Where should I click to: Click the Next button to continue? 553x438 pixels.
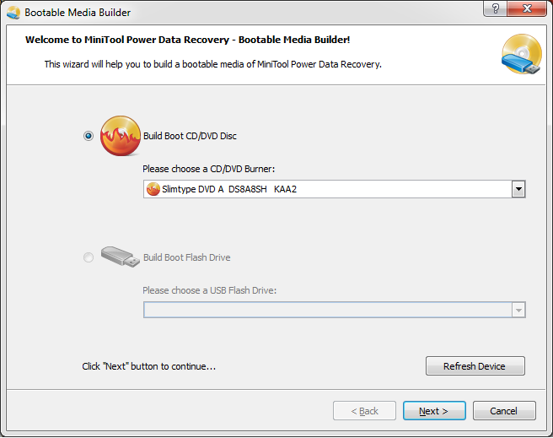point(434,411)
